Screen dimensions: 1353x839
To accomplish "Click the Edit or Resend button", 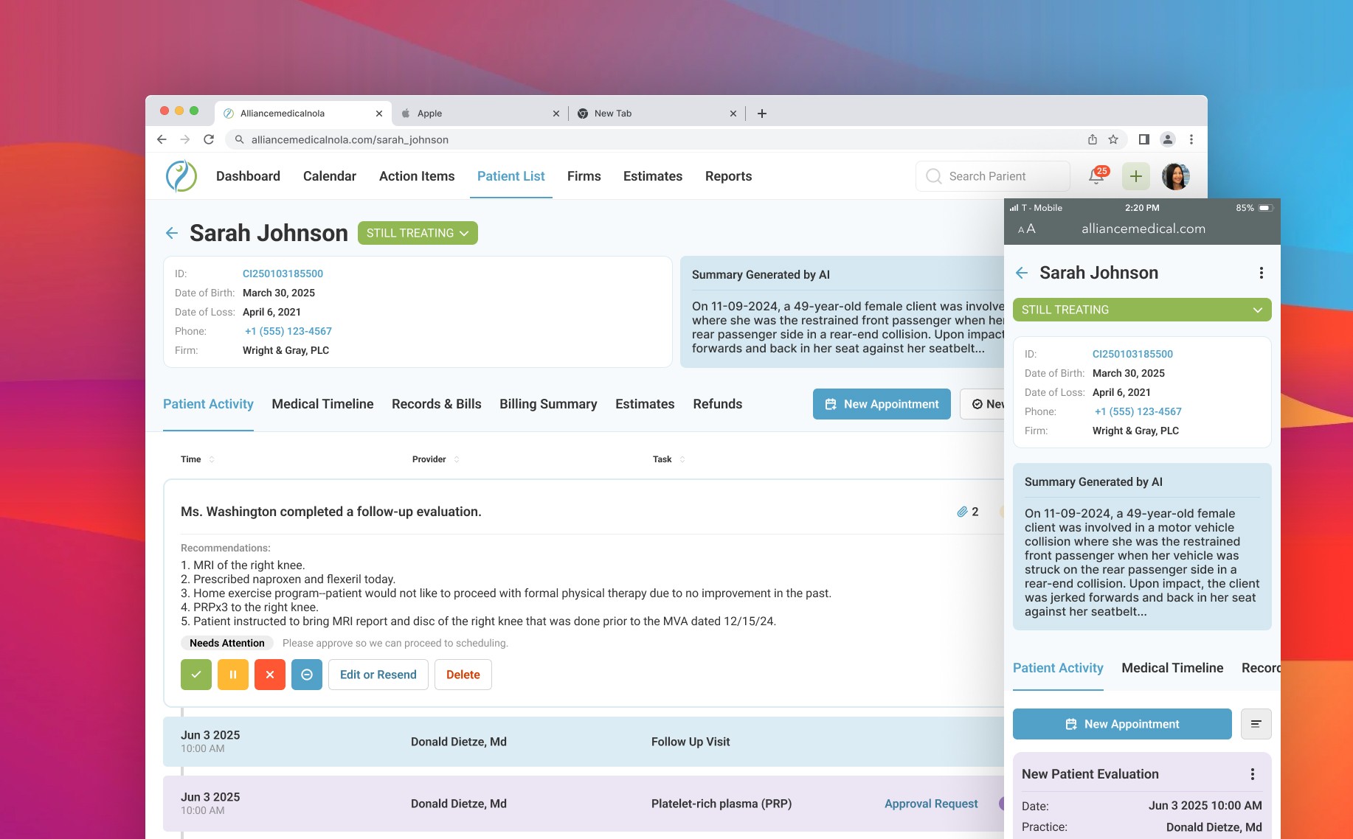I will pyautogui.click(x=378, y=675).
